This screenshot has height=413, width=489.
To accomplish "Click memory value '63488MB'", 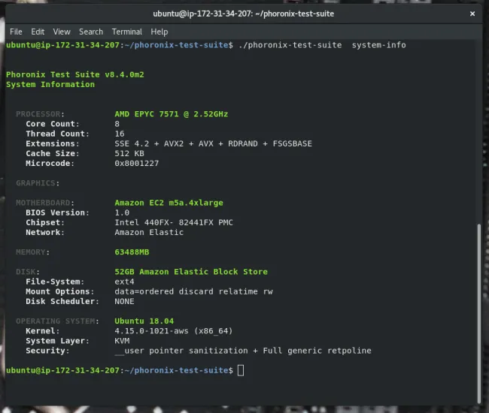I will (x=132, y=252).
